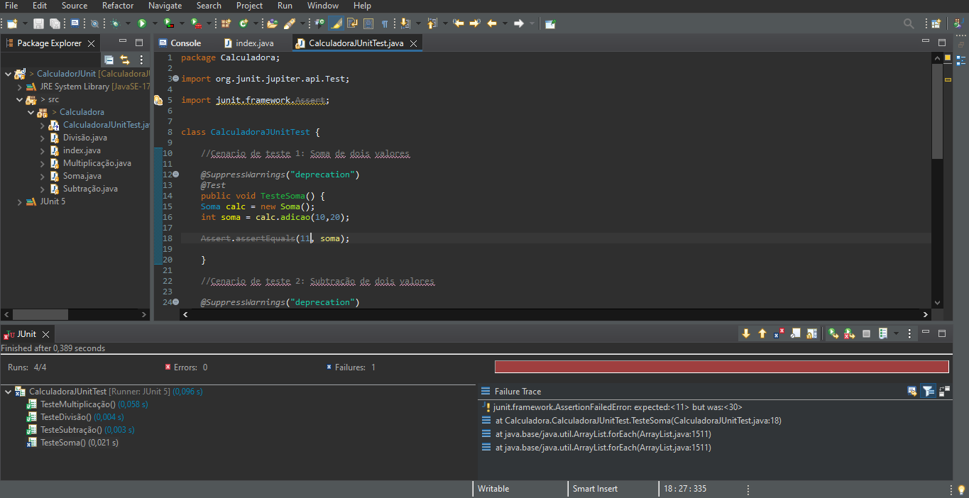Open Test Run History dropdown arrow
Screen dimensions: 969x498
coord(896,333)
